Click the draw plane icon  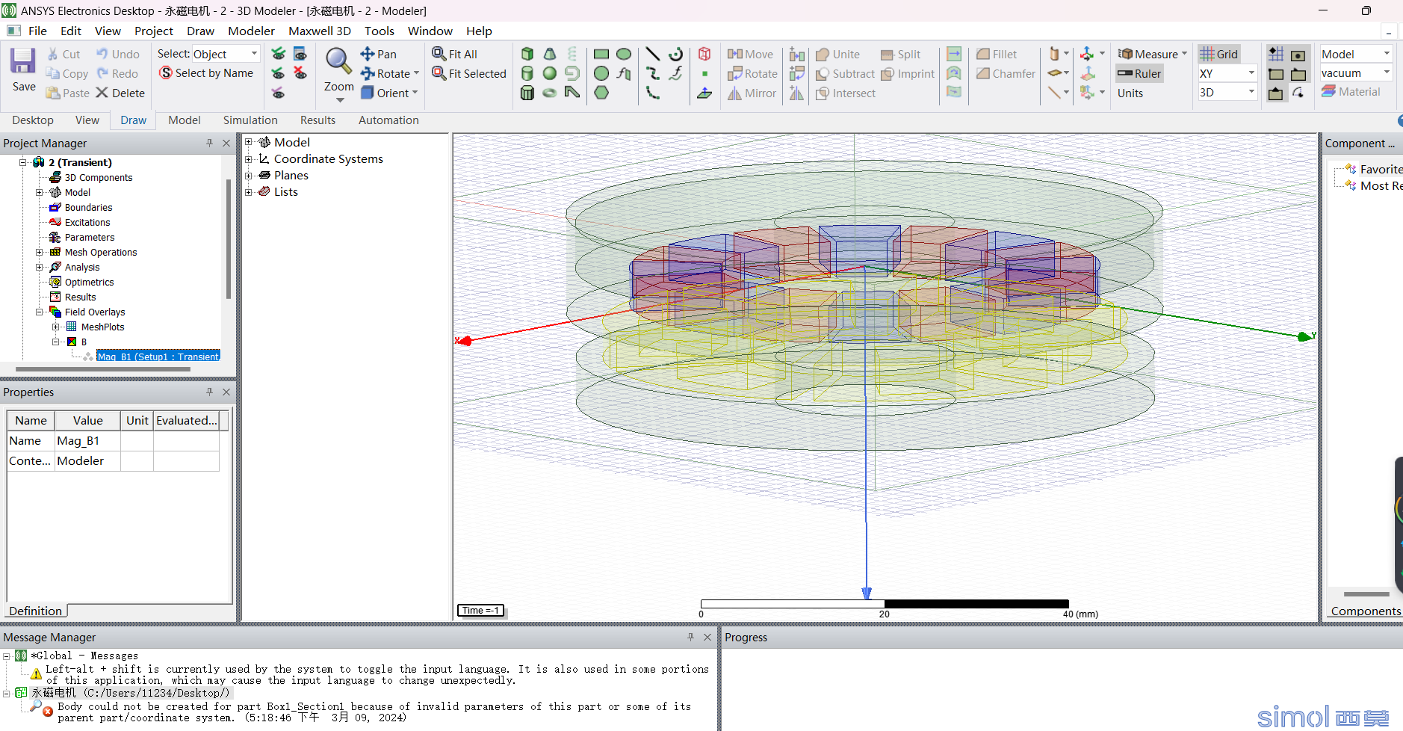[x=704, y=93]
